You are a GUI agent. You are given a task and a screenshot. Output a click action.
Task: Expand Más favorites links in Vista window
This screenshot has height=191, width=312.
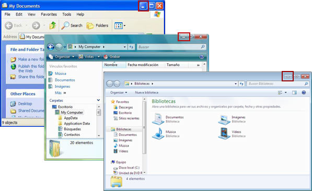[x=60, y=93]
